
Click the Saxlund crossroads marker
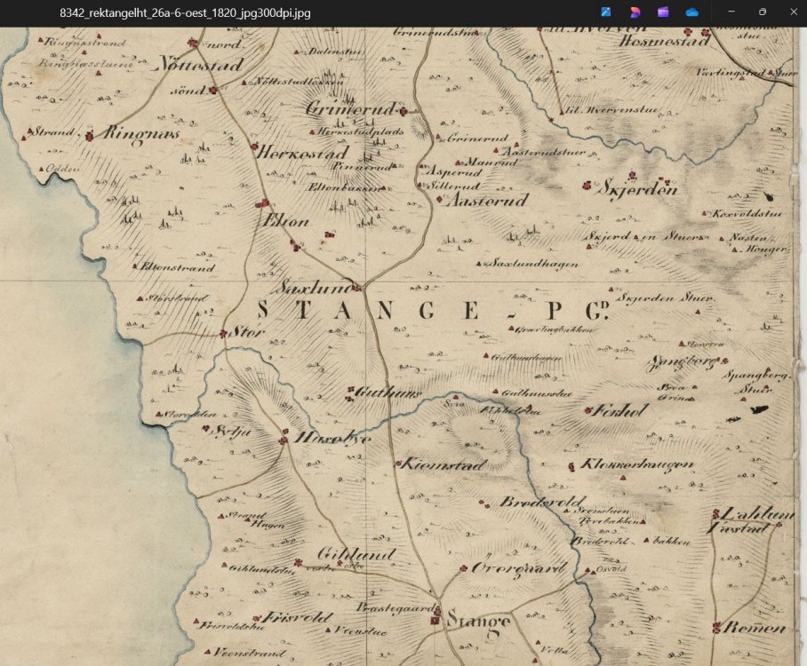356,287
